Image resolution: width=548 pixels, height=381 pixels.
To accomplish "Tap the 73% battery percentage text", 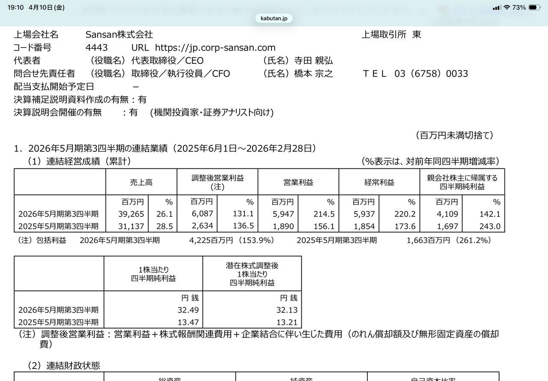I will click(519, 7).
